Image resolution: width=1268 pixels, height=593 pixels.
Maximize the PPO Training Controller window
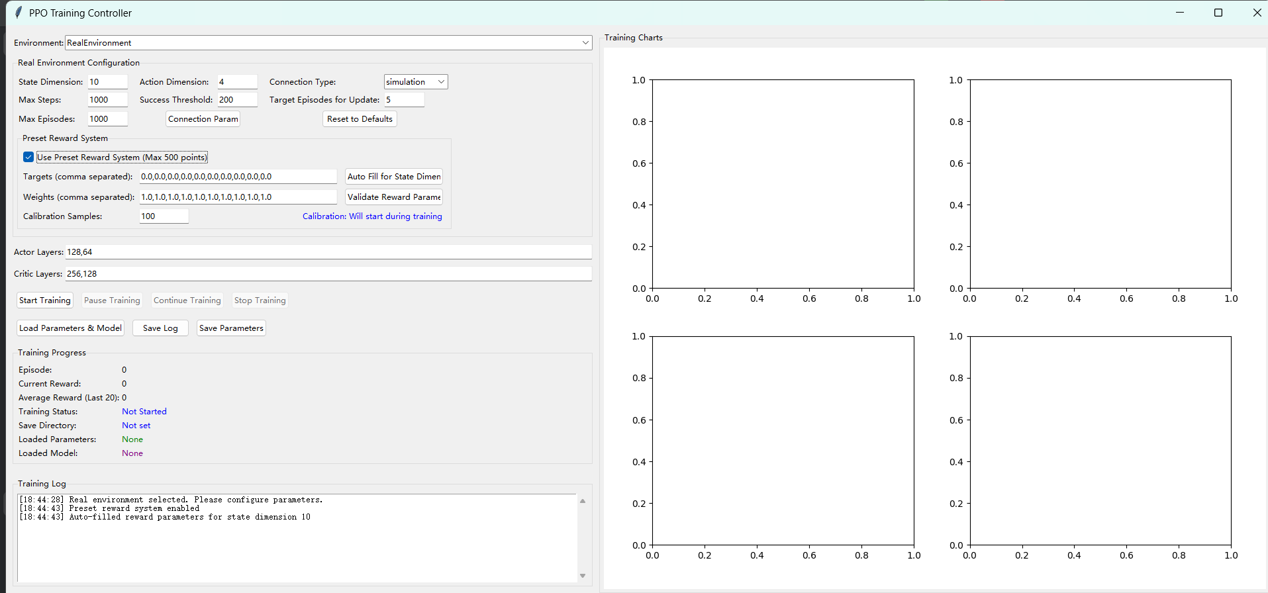(1218, 13)
